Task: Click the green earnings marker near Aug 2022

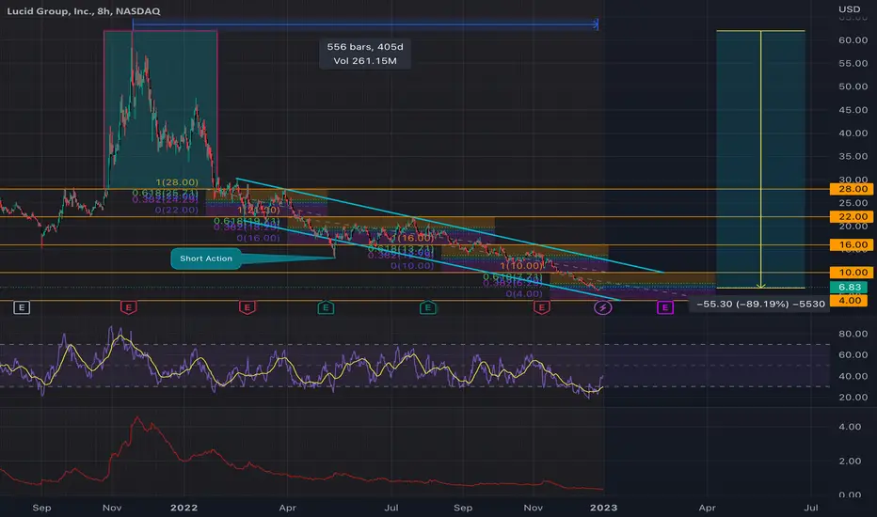Action: 428,307
